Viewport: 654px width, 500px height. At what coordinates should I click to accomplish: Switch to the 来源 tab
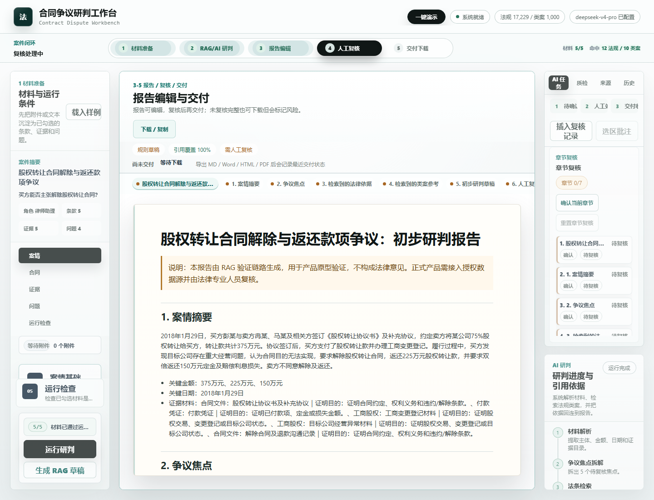pyautogui.click(x=606, y=83)
